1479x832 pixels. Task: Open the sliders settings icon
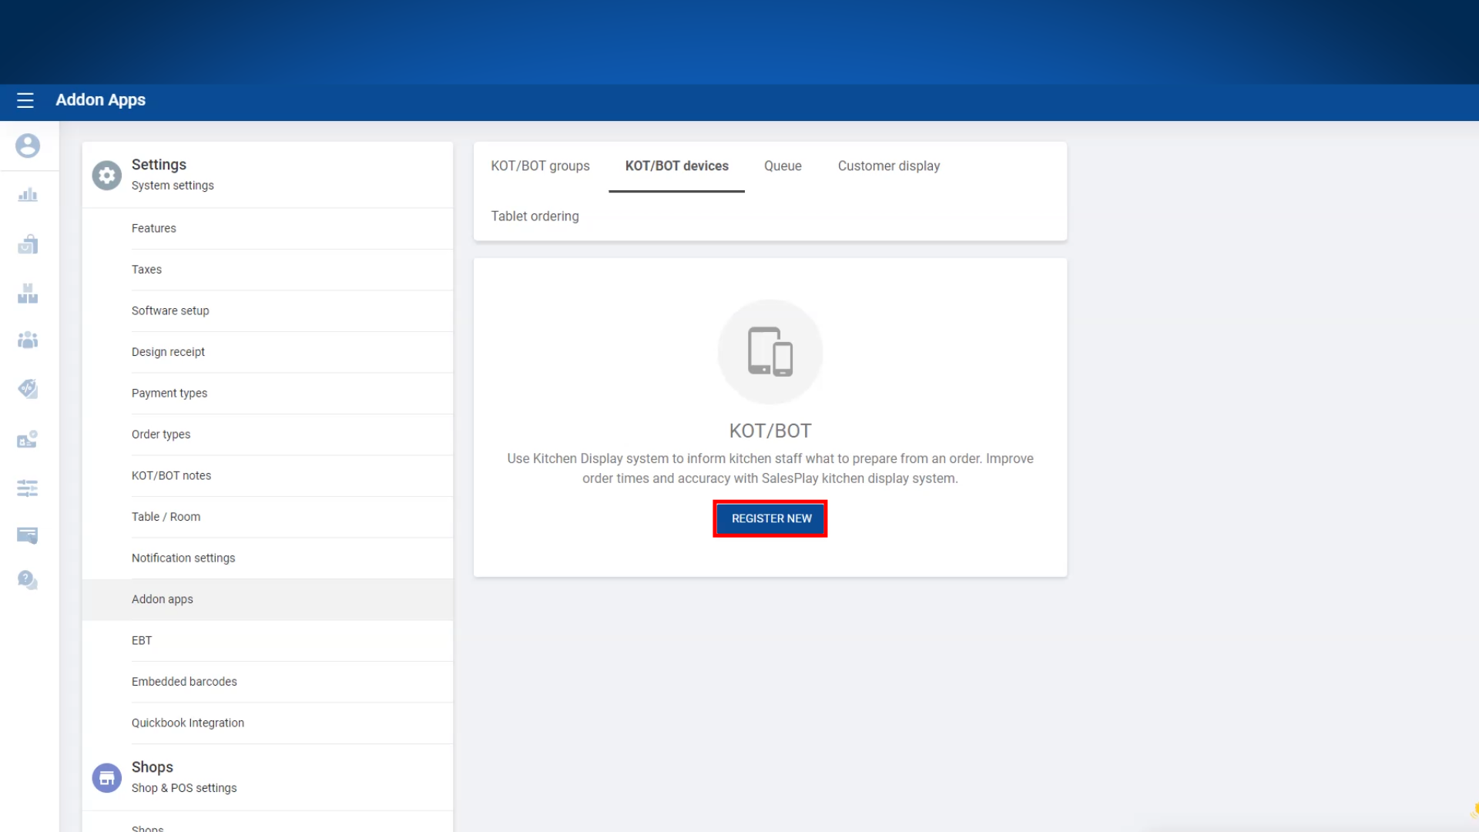pos(28,488)
